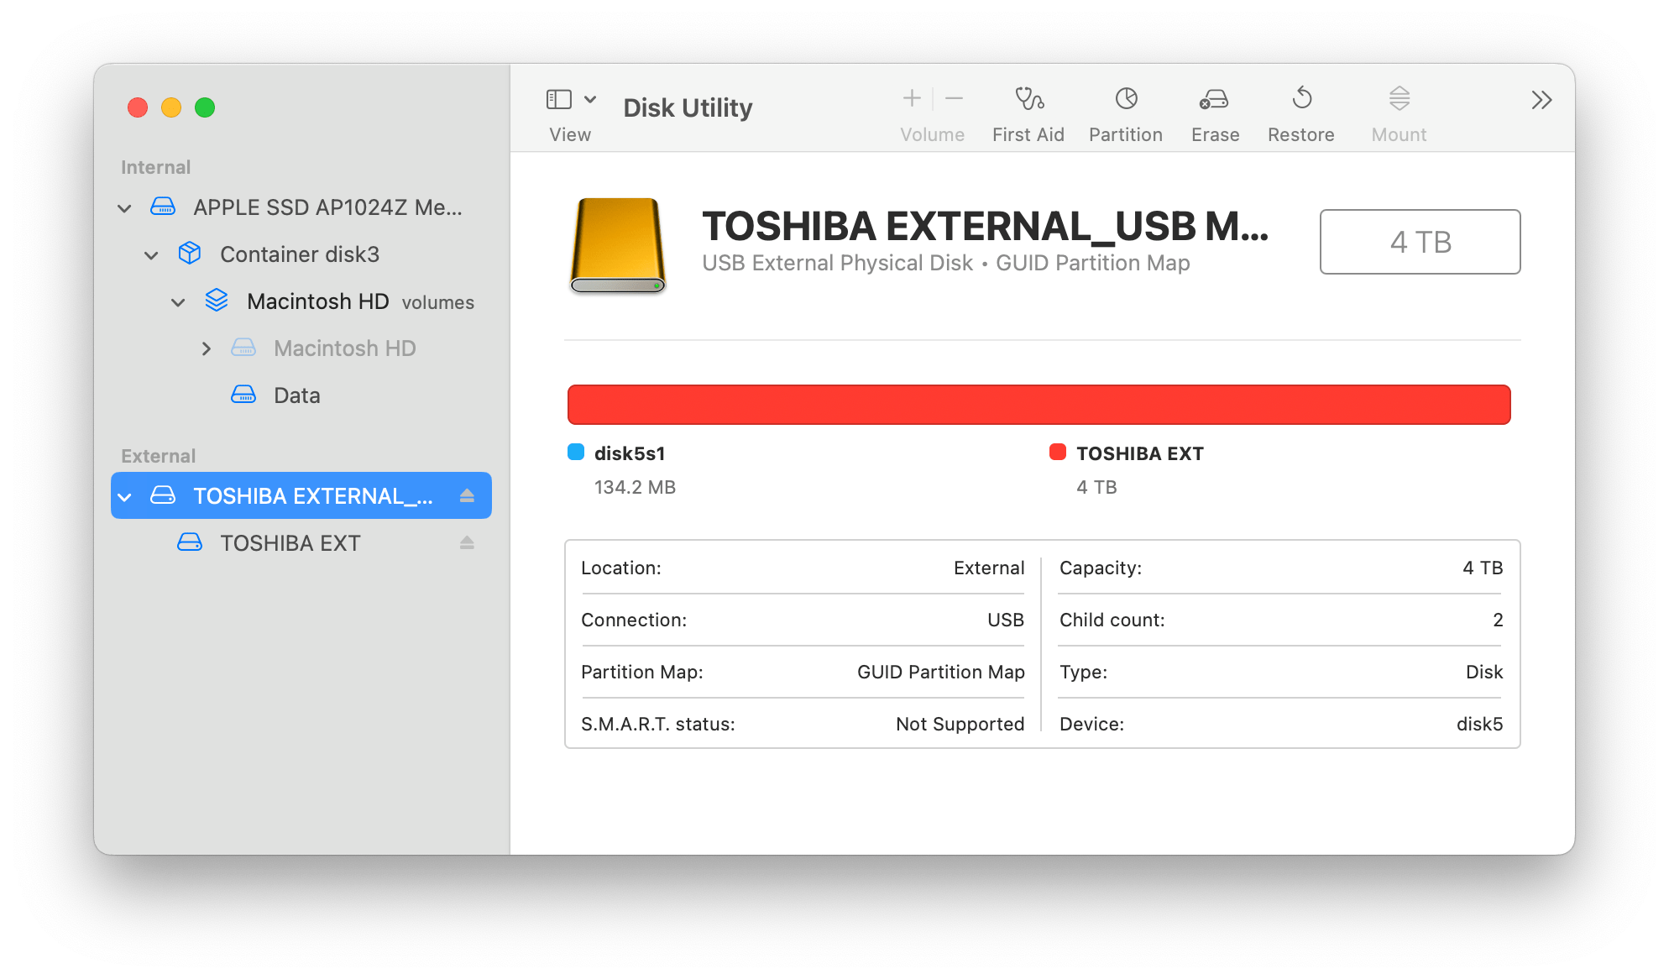Click the red partition usage bar
This screenshot has height=979, width=1669.
click(x=1039, y=405)
